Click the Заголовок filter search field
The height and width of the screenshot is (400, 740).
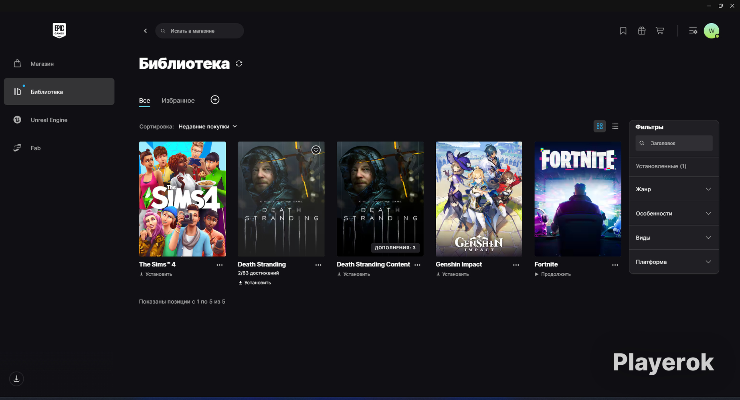tap(674, 143)
